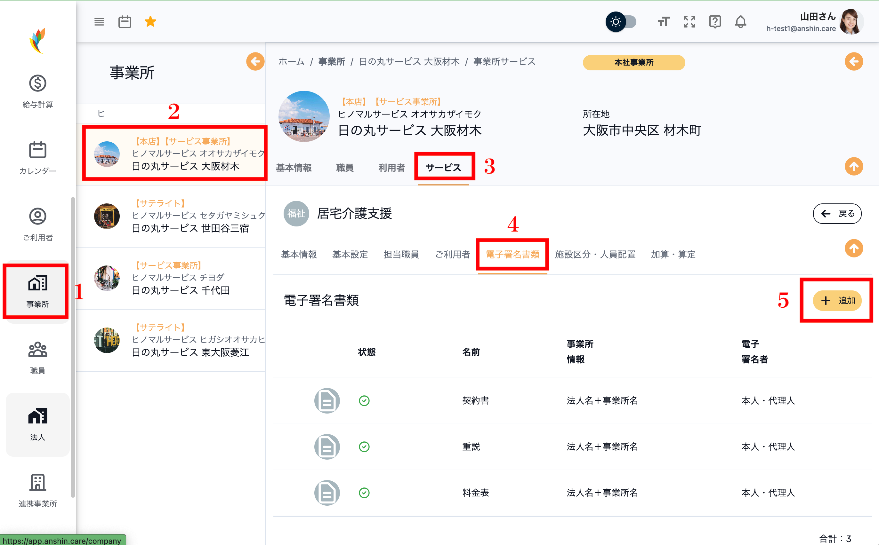Switch to the 基本設定 tab
Screen dimensions: 879x545
tap(350, 255)
